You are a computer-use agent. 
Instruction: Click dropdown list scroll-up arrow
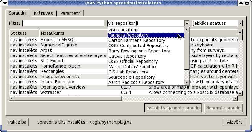coord(186,30)
